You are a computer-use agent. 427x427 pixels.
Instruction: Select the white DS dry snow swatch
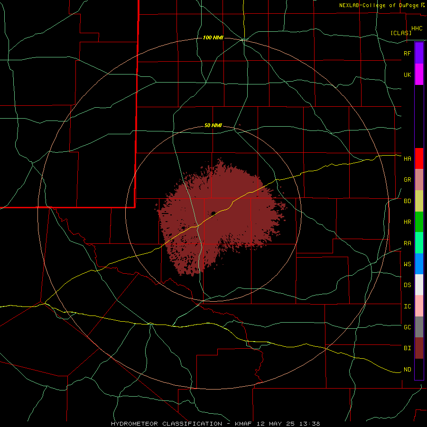pyautogui.click(x=419, y=285)
